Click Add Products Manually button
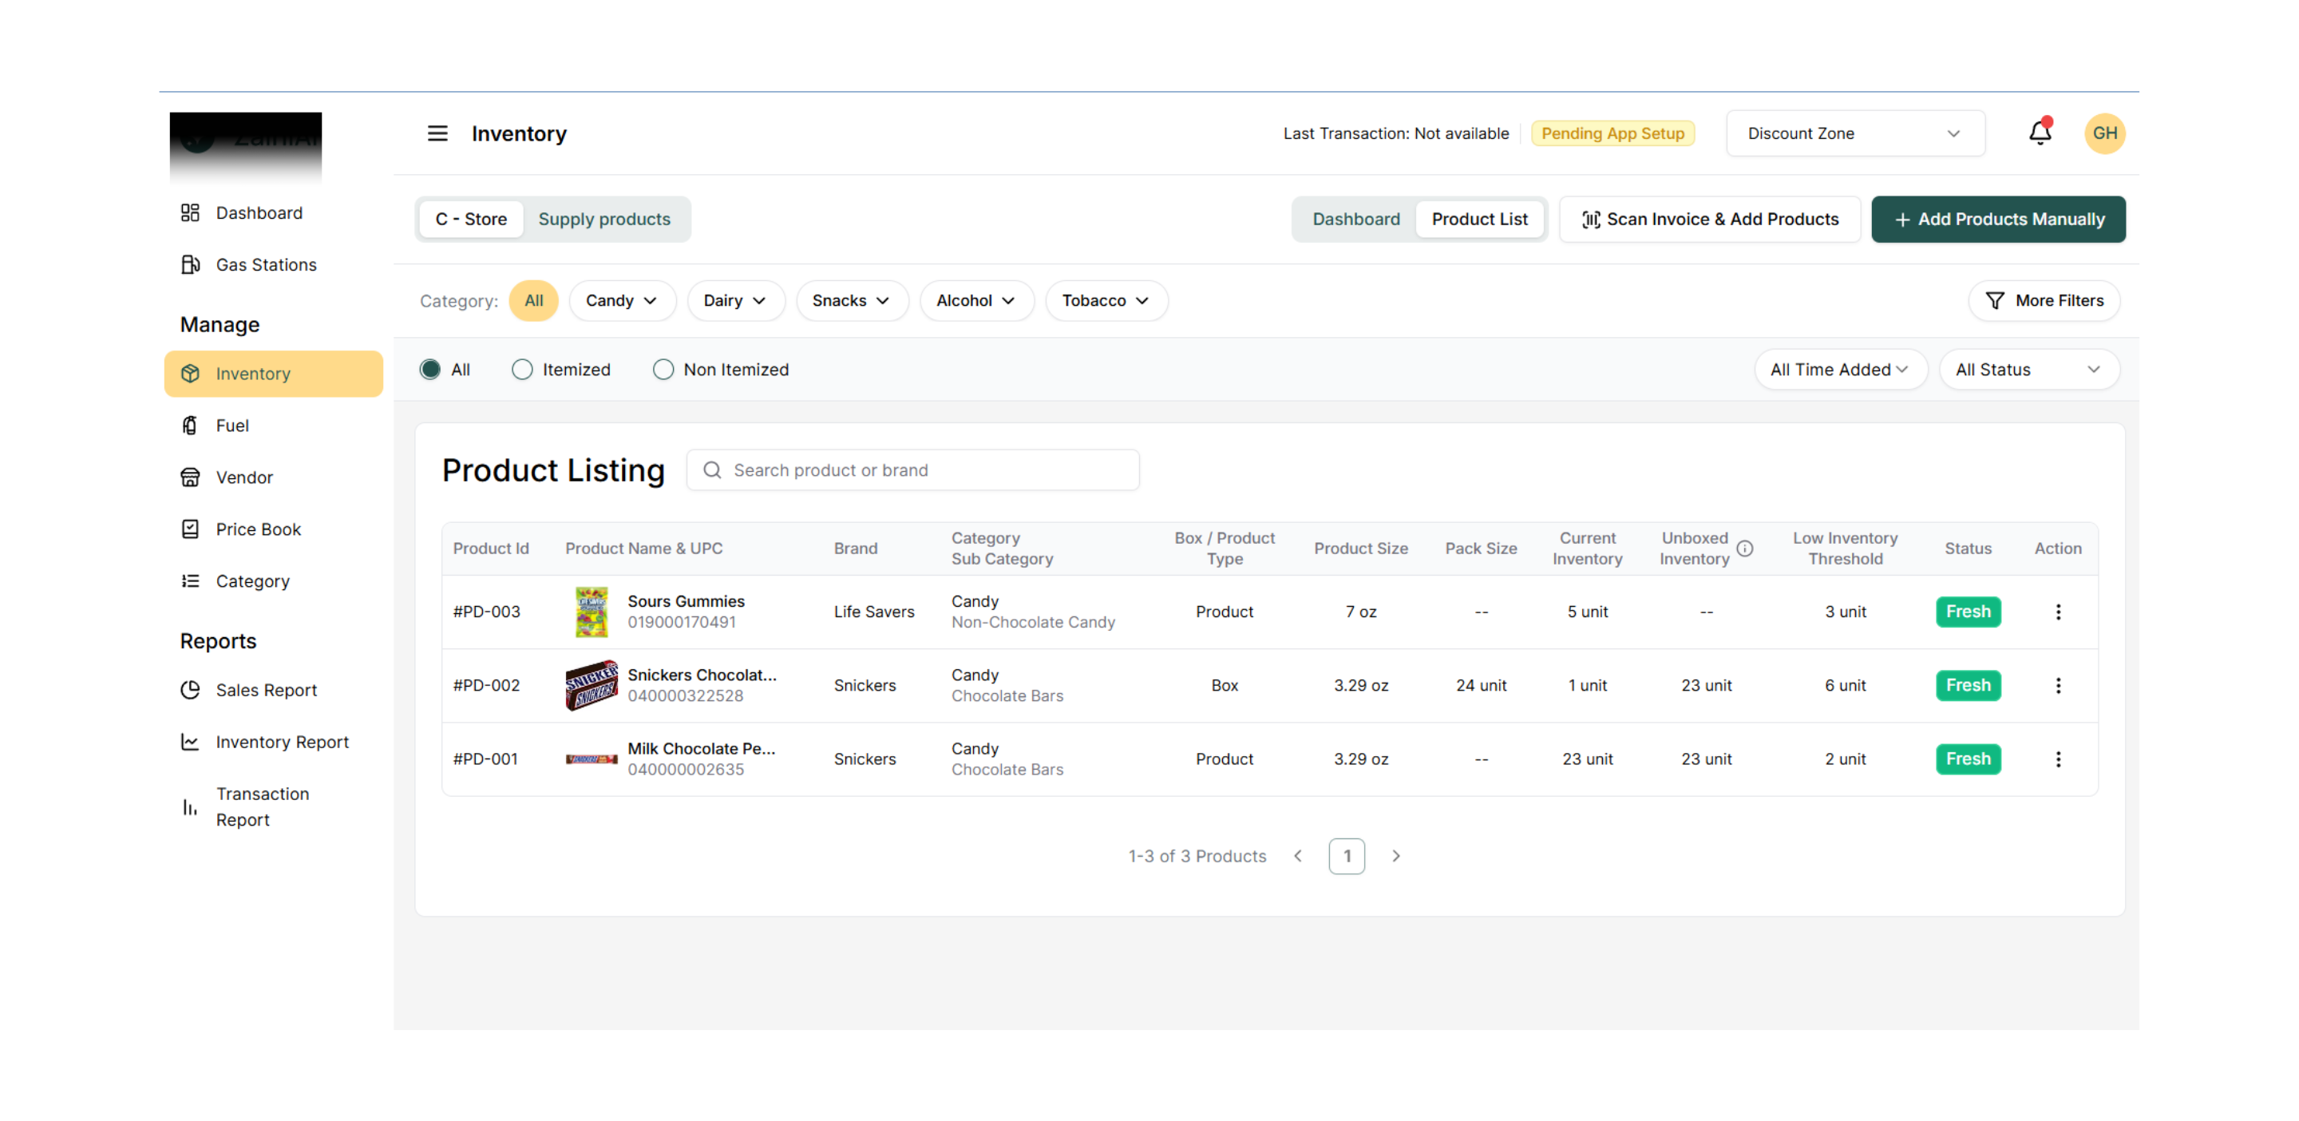The width and height of the screenshot is (2299, 1121). point(1997,220)
